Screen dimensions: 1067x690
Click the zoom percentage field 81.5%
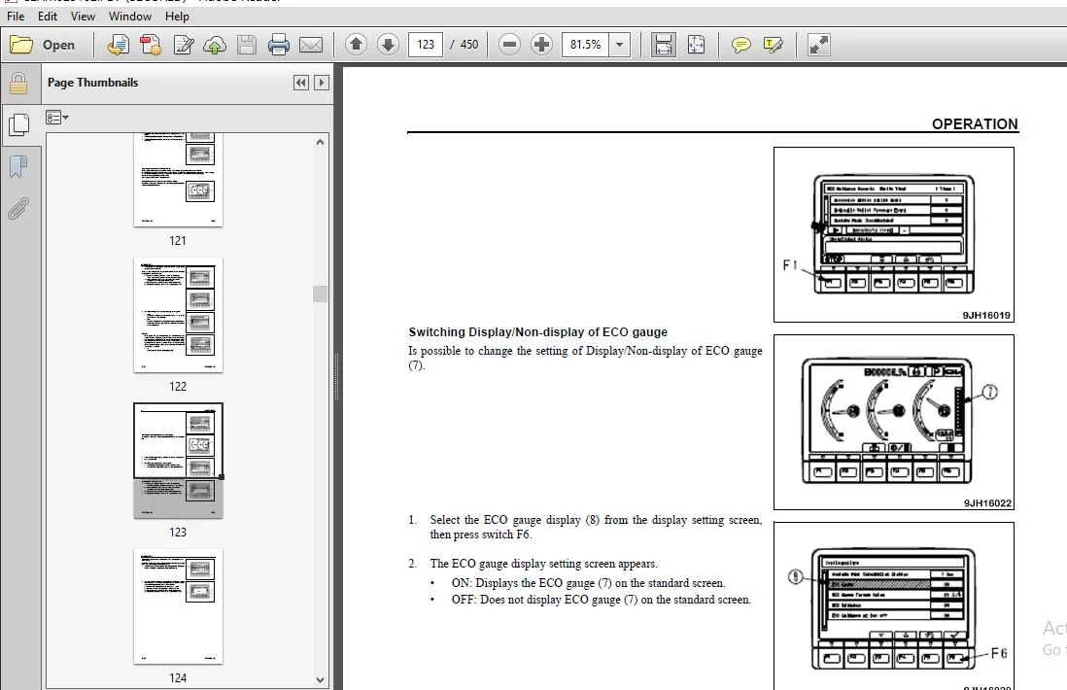585,45
